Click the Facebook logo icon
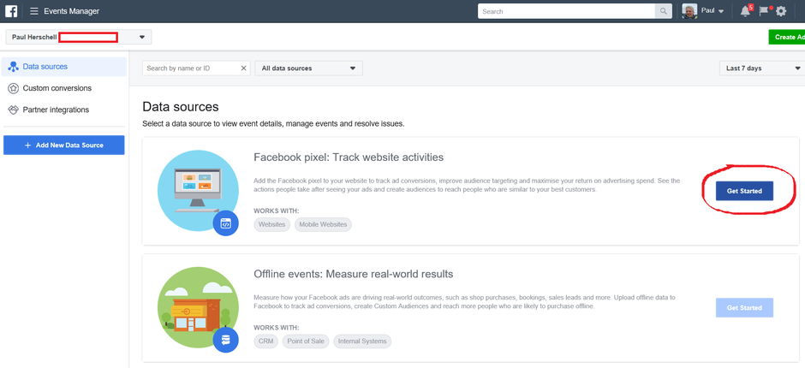 pos(11,11)
